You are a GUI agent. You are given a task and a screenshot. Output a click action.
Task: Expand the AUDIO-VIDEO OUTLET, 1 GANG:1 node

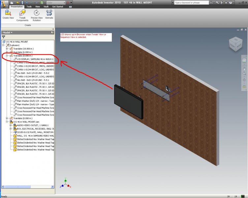[x=11, y=125]
